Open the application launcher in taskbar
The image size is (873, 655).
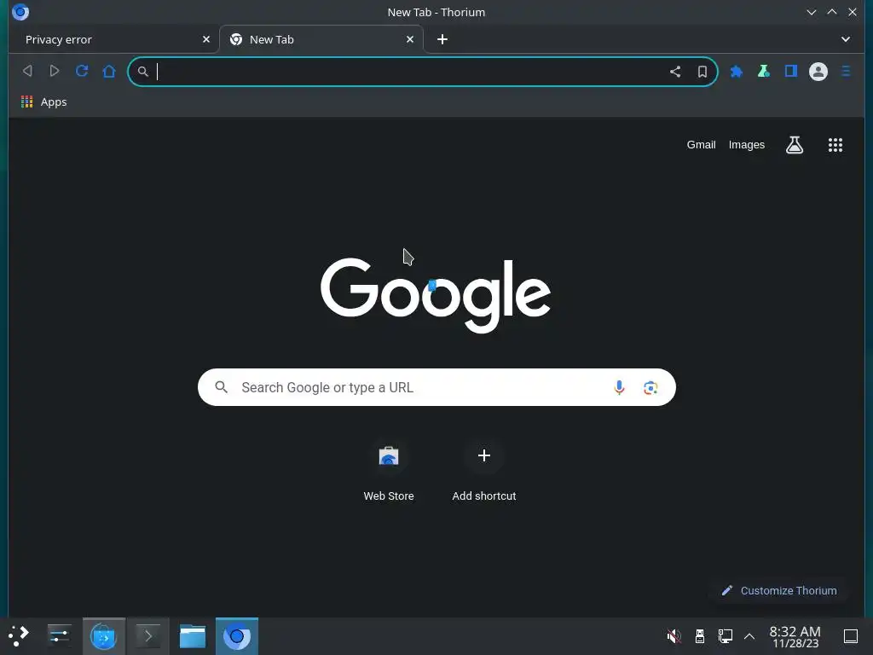pos(19,635)
